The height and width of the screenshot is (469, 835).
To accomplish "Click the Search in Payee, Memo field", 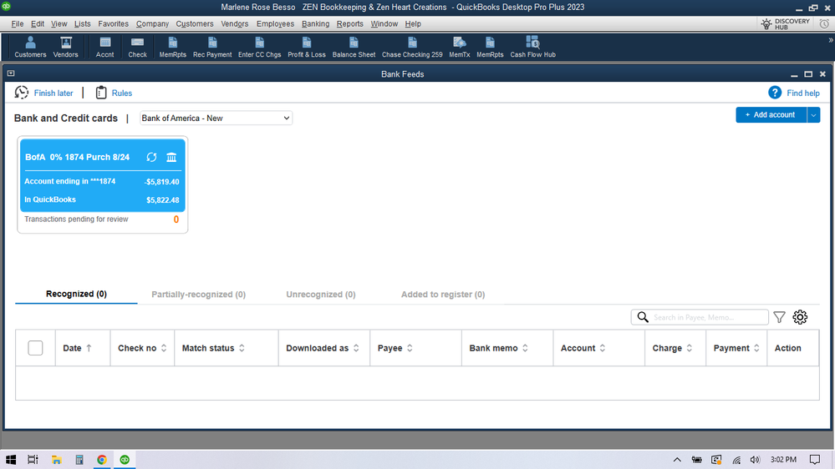I will pyautogui.click(x=700, y=317).
